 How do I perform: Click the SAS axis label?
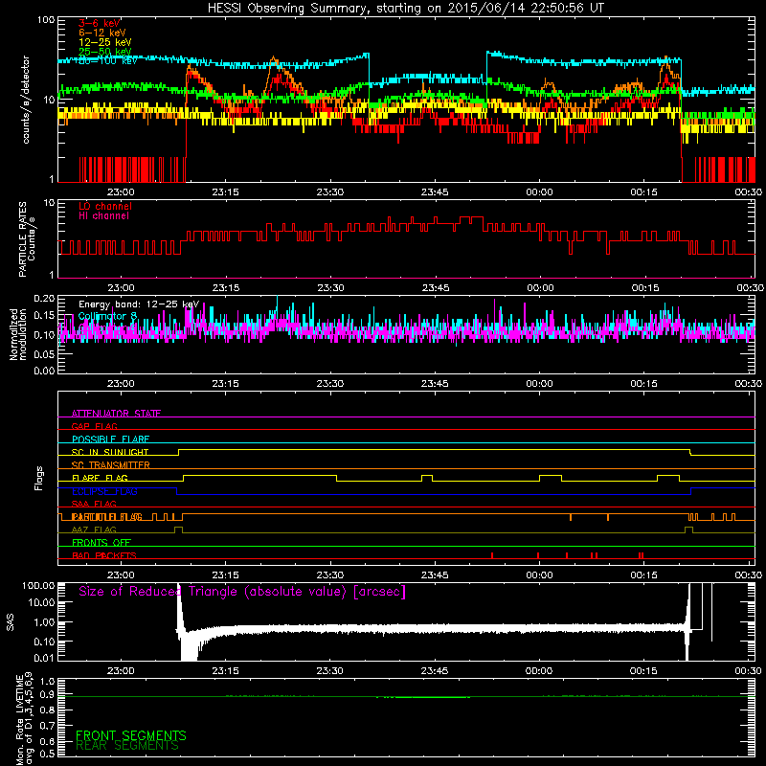pyautogui.click(x=11, y=621)
